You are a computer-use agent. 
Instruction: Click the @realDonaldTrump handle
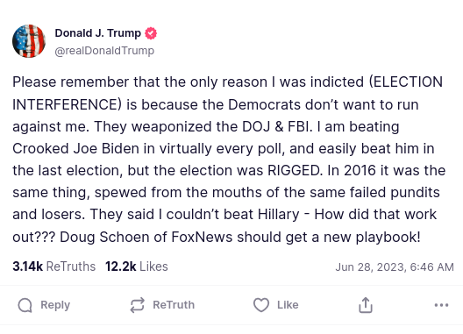coord(104,51)
